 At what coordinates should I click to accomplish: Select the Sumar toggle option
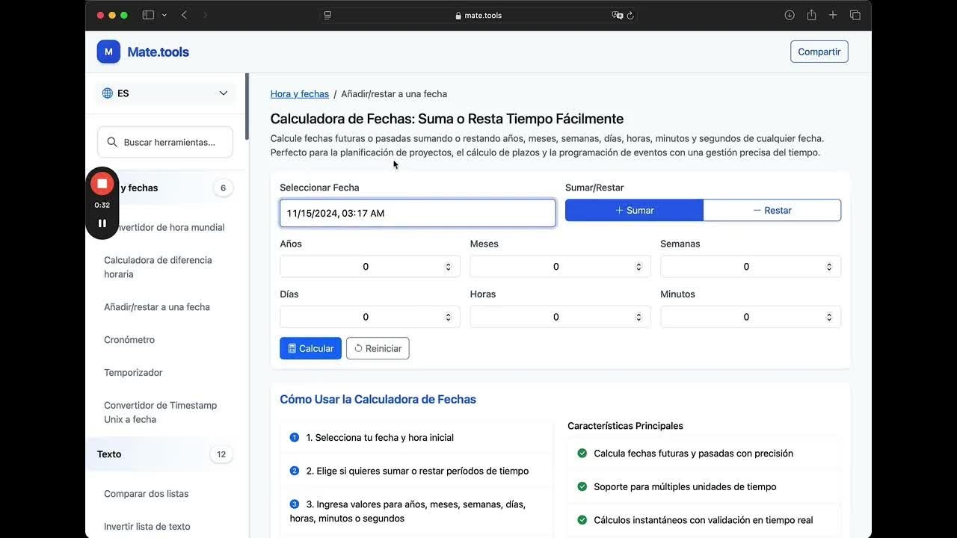pos(634,211)
